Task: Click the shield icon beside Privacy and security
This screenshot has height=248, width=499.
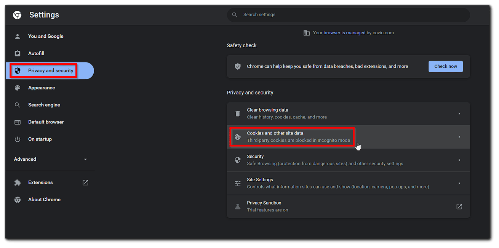Action: pos(17,70)
